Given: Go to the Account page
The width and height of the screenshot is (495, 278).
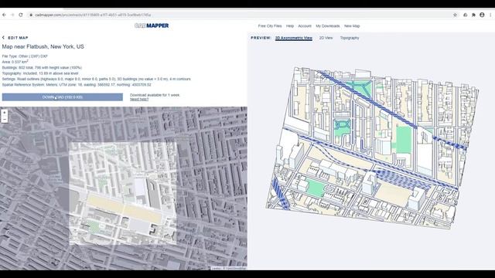Looking at the screenshot, I should (x=305, y=25).
